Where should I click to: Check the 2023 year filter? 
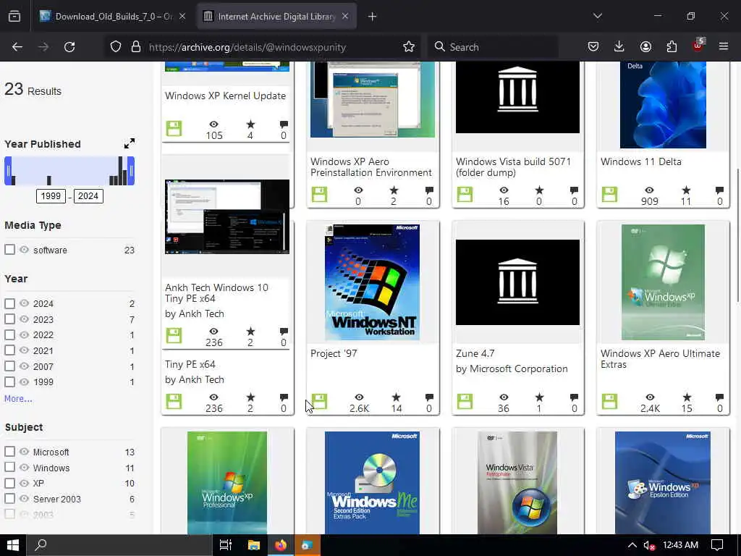[x=9, y=319]
